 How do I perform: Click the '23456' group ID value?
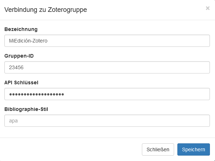tap(16, 67)
